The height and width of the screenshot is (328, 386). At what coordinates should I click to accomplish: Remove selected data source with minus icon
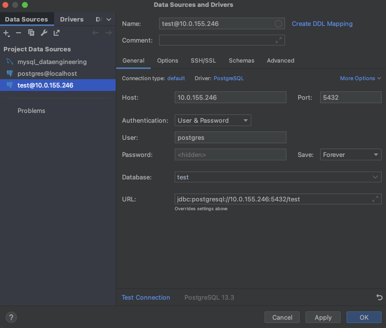(19, 33)
